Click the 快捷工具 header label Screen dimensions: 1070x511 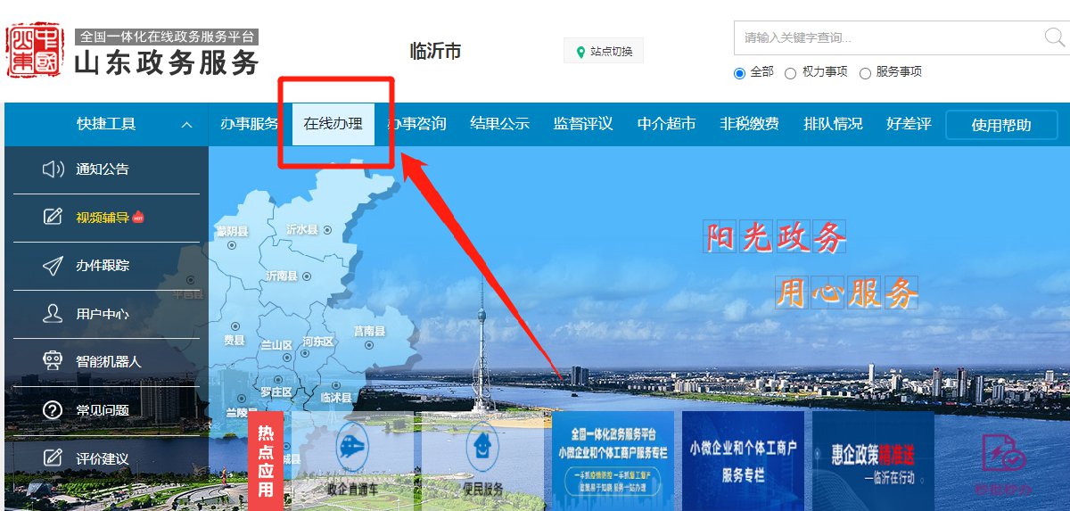(106, 124)
